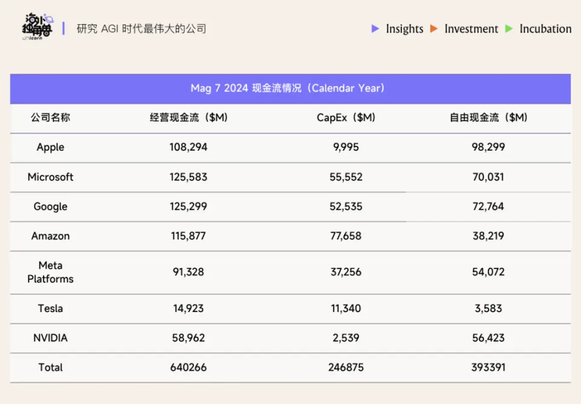The width and height of the screenshot is (581, 404).
Task: Click Amazon's CapEx value 77,658
Action: (x=346, y=236)
